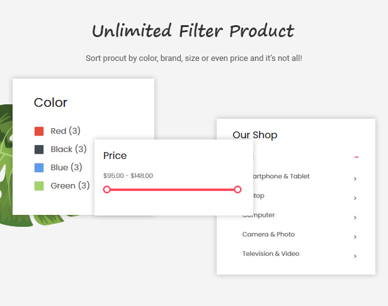Pick the green color swatch
This screenshot has width=388, height=306.
pyautogui.click(x=39, y=186)
